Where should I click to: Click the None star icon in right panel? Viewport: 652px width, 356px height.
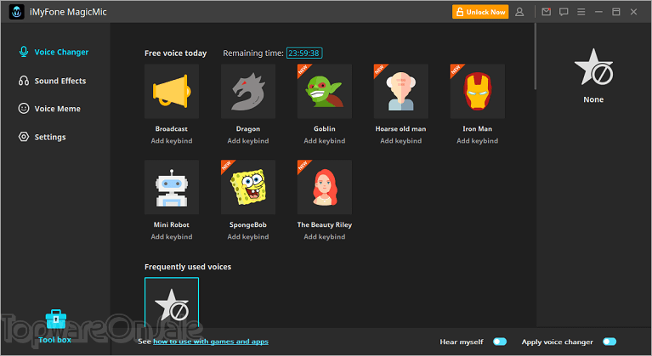(593, 67)
